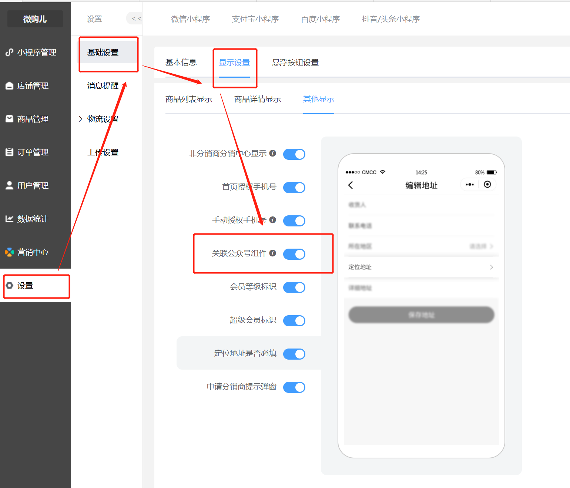Viewport: 570px width, 488px height.
Task: Collapse the settings submenu with << icon
Action: point(136,18)
